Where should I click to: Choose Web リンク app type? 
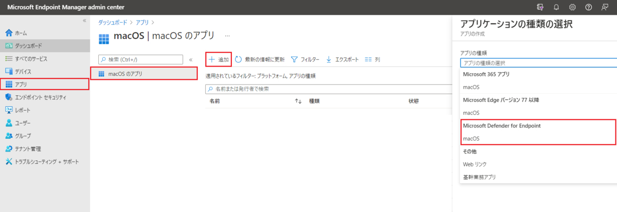click(x=538, y=164)
